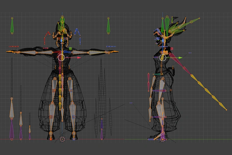
Task: Select the thigh bone with the red square control
Action: tap(54, 90)
